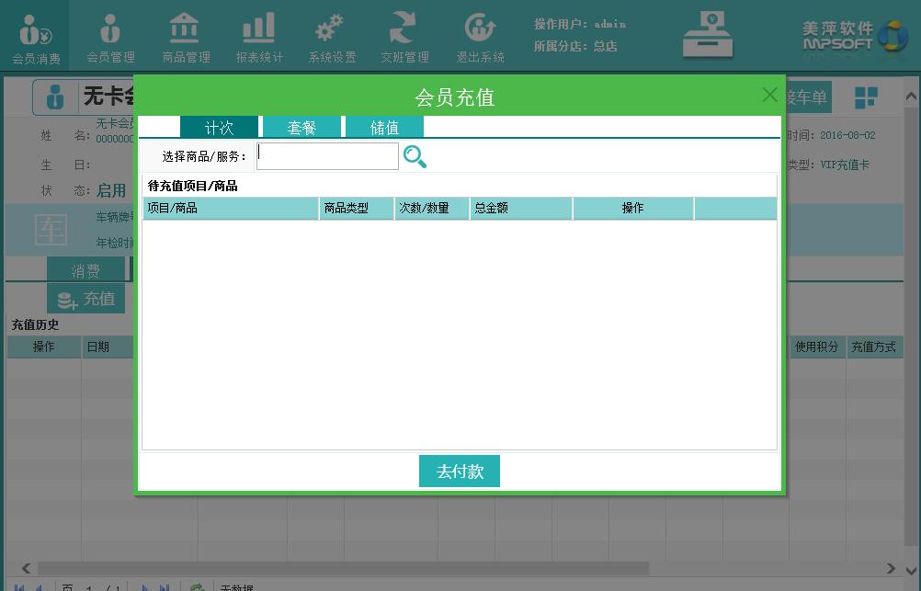921x591 pixels.
Task: Click the 充值 button with coin icon
Action: [x=86, y=299]
